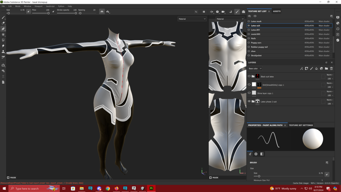Viewport: 341px width, 192px height.
Task: Click the Flow slider in top toolbar
Action: click(x=41, y=13)
